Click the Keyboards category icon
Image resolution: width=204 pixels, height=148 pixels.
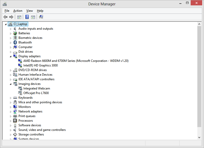pyautogui.click(x=15, y=98)
